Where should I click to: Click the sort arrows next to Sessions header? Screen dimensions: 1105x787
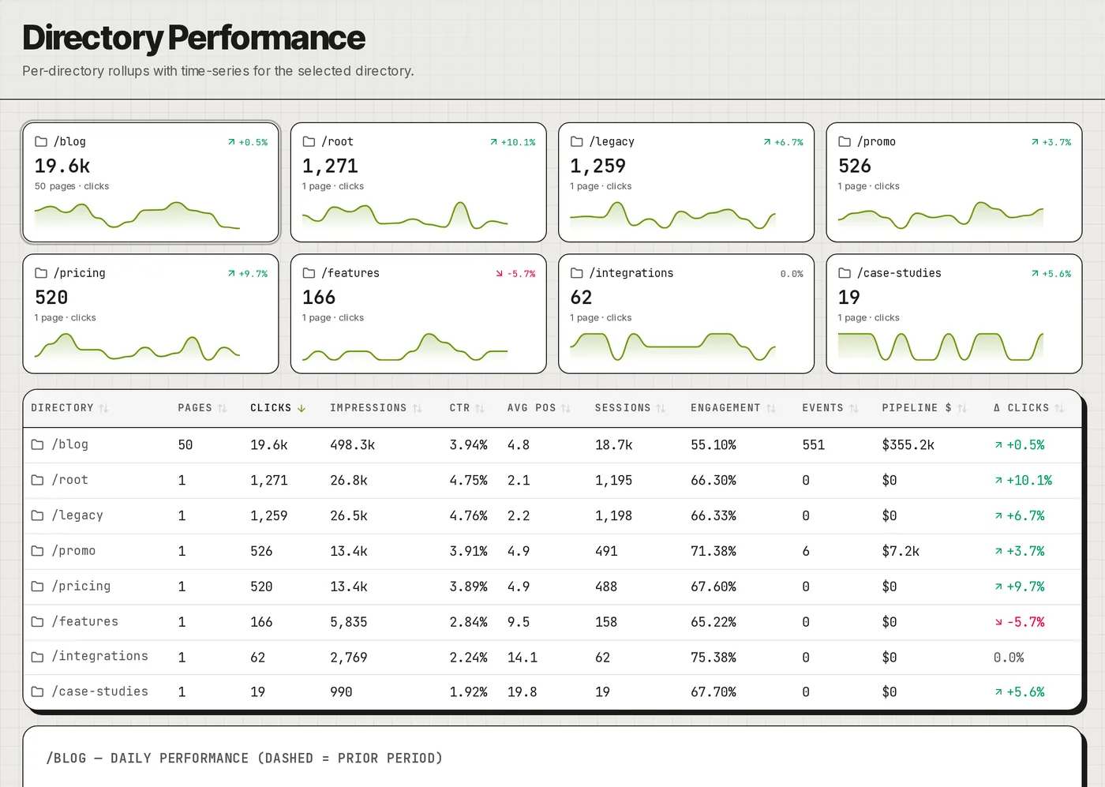(x=661, y=408)
